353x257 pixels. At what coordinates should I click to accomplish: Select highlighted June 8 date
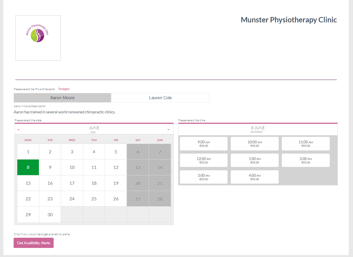coord(28,167)
